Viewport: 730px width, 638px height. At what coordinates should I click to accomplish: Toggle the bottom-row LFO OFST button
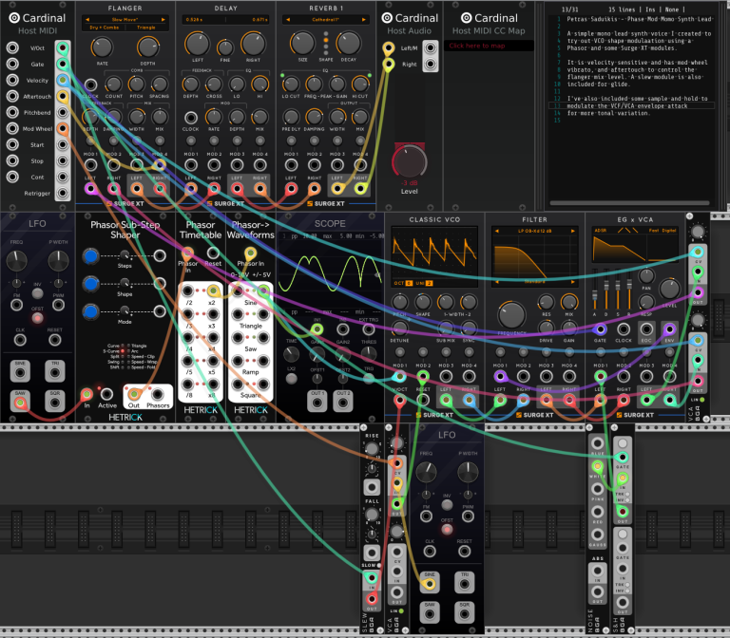pyautogui.click(x=447, y=529)
